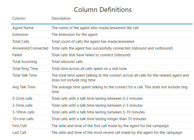
Task: Select the 2-5min calls row label
Action: pyautogui.click(x=22, y=105)
